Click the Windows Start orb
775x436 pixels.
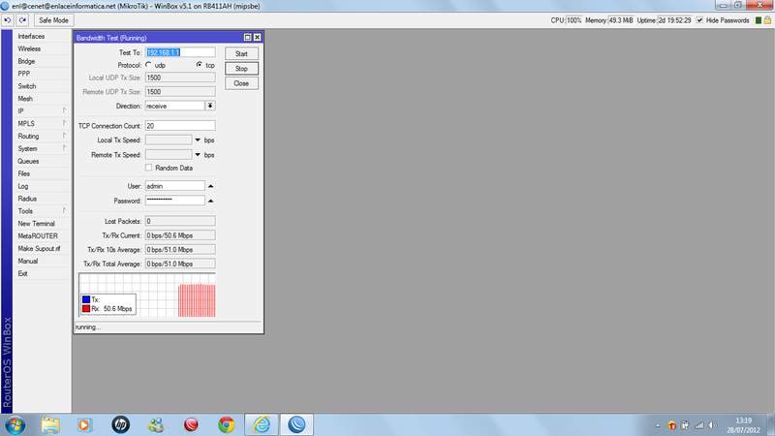15,424
